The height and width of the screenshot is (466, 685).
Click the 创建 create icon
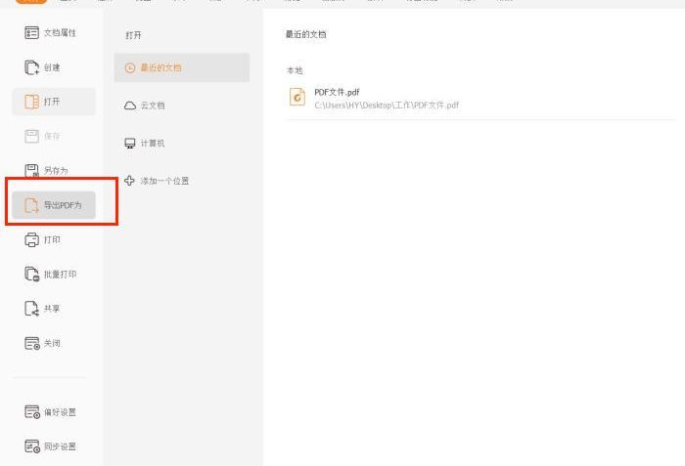click(31, 67)
